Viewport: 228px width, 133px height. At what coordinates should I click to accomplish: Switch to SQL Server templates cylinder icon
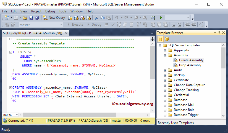point(160,39)
